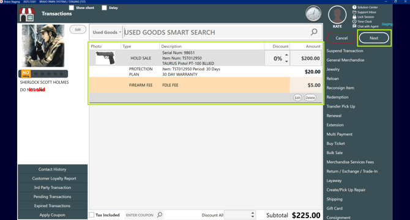410x220 pixels.
Task: Decrease the item discount percentage
Action: pos(286,61)
